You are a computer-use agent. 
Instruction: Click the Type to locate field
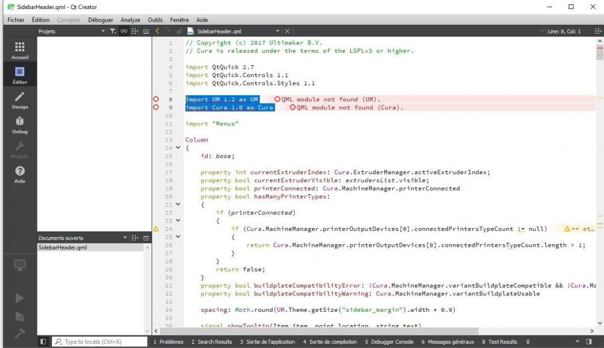100,341
